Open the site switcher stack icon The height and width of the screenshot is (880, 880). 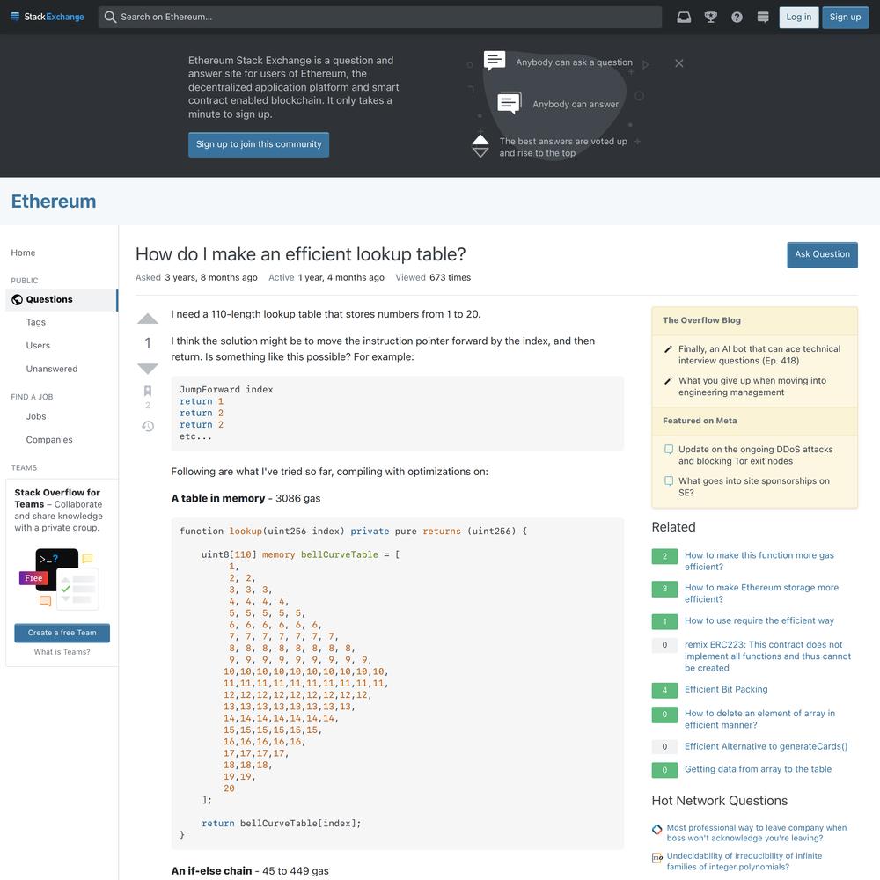(763, 17)
